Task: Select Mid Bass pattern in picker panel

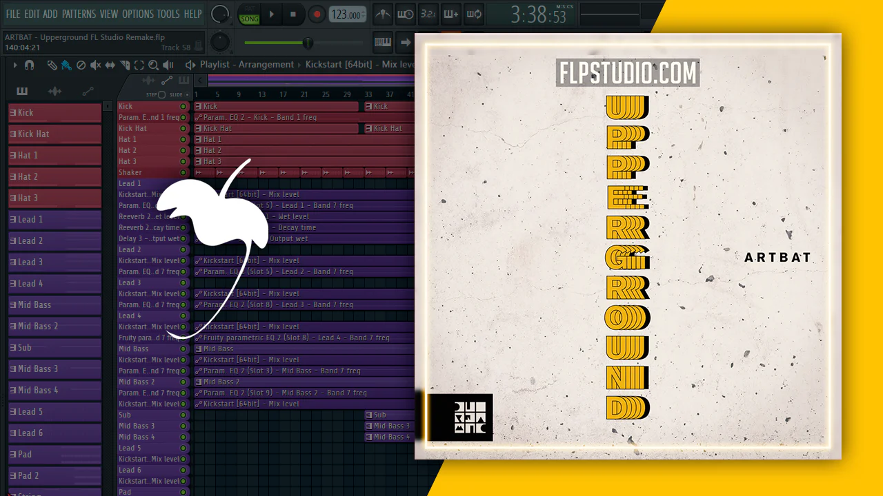Action: pyautogui.click(x=54, y=304)
